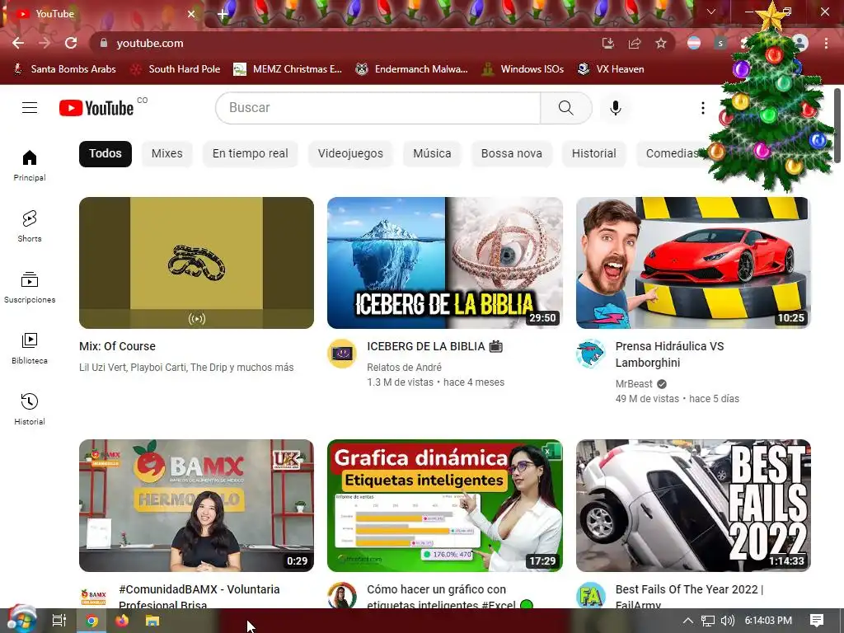Select the Mixes filter chip

(166, 154)
